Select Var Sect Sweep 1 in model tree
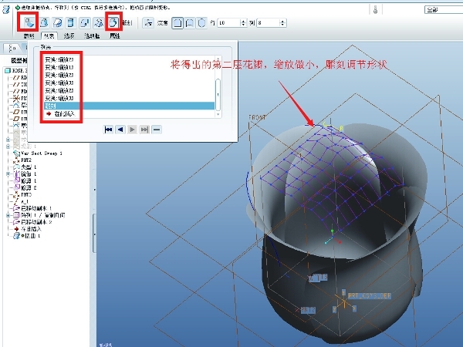463x347 pixels. (40, 153)
